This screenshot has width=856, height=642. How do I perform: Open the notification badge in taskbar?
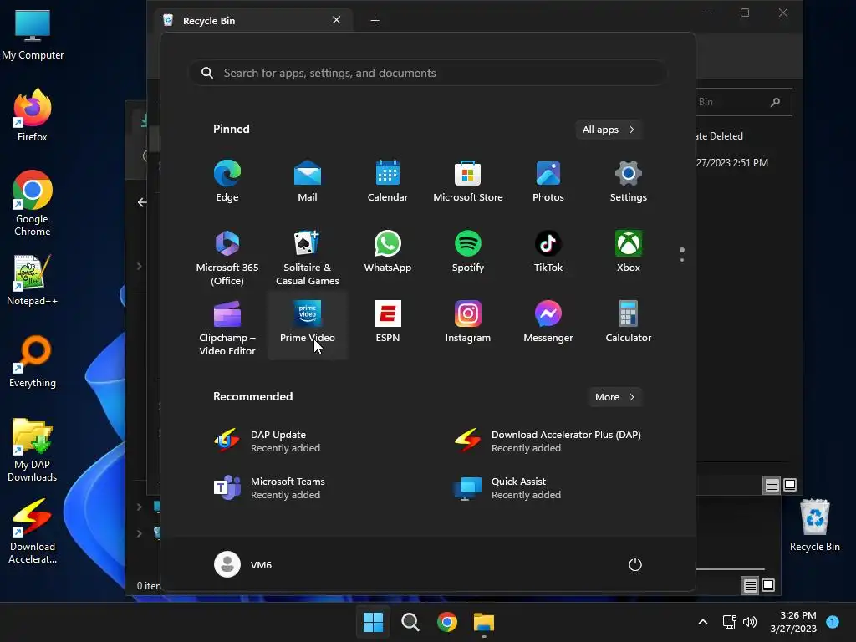(x=833, y=621)
